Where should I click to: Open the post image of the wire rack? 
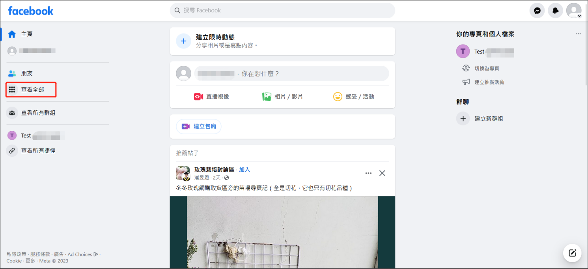click(282, 232)
